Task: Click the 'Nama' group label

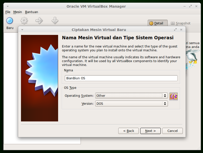Action: [69, 70]
